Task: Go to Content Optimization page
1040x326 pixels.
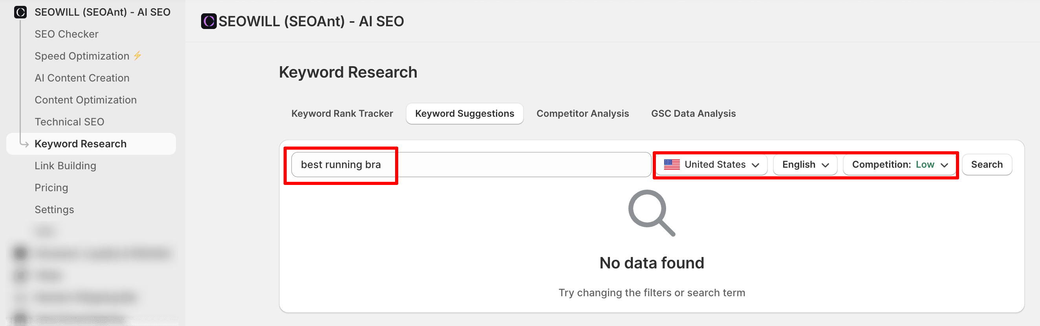Action: (x=86, y=100)
